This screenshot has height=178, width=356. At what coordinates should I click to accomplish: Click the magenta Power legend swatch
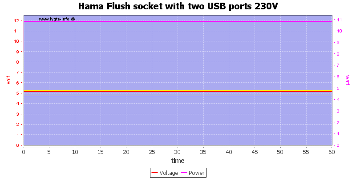tap(184, 173)
